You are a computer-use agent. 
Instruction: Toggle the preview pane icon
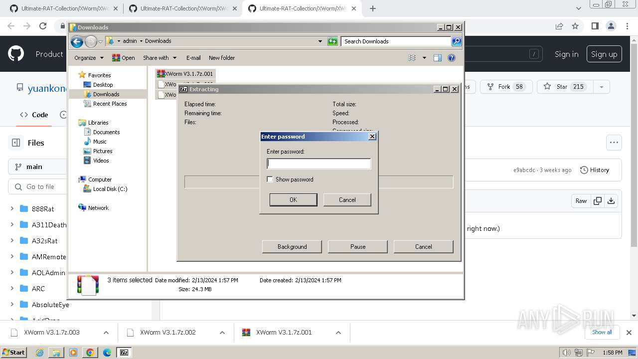(x=438, y=58)
